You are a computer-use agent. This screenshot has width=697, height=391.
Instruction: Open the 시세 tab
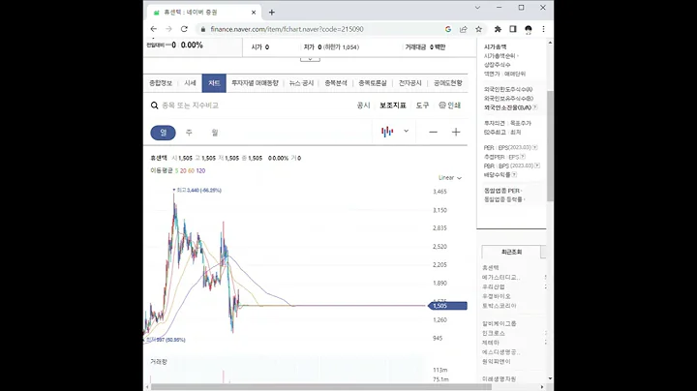tap(190, 83)
